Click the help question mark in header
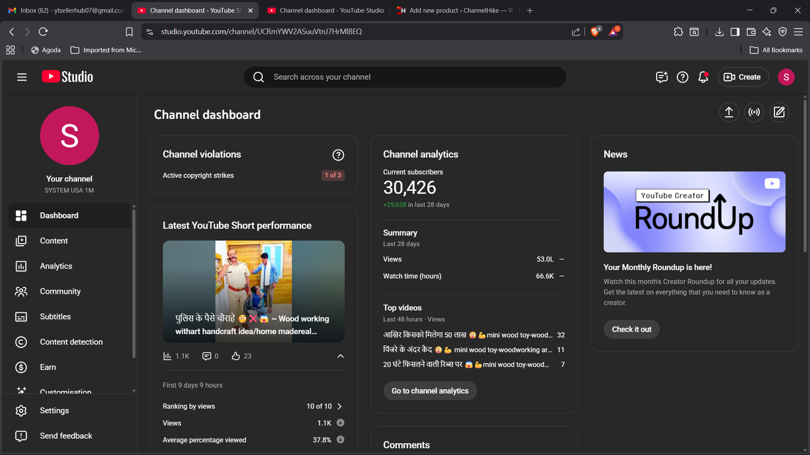Viewport: 810px width, 455px height. pyautogui.click(x=682, y=77)
